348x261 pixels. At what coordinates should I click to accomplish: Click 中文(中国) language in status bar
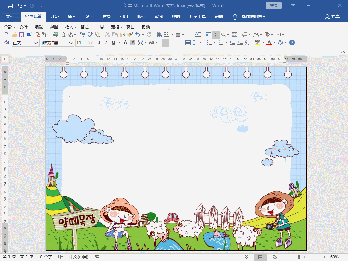pyautogui.click(x=79, y=257)
